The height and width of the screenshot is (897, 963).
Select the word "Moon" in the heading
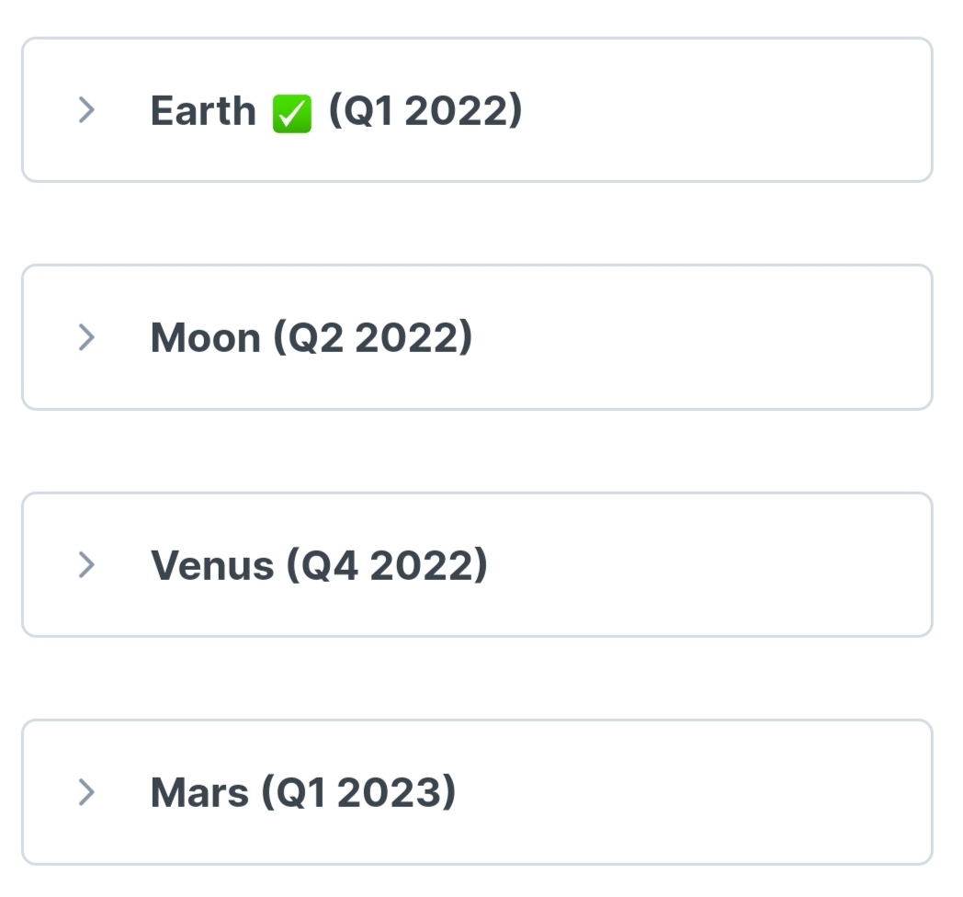(x=206, y=338)
